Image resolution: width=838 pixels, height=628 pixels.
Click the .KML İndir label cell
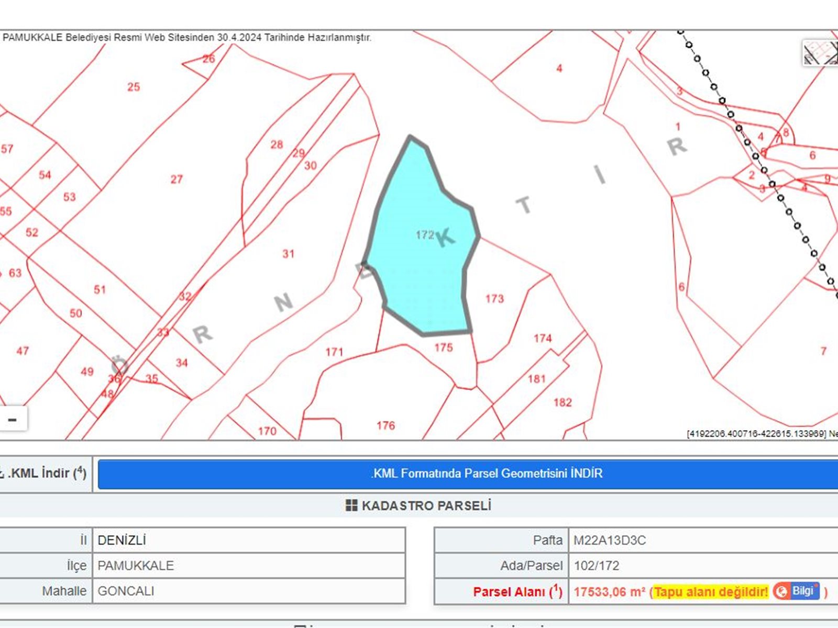(x=45, y=474)
